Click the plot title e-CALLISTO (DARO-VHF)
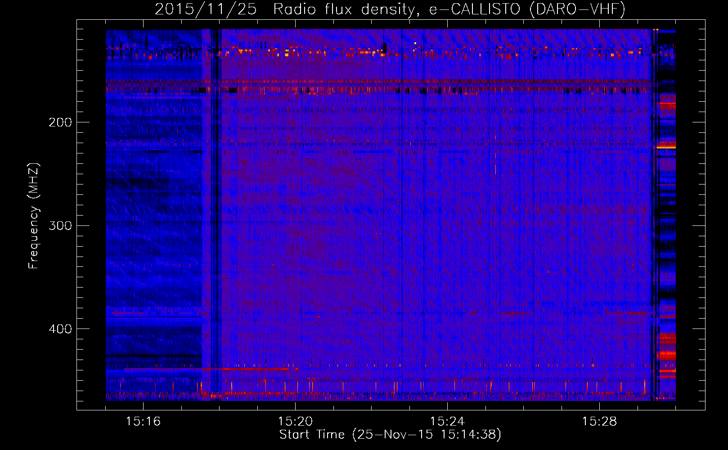Viewport: 728px width, 450px height. (x=527, y=9)
